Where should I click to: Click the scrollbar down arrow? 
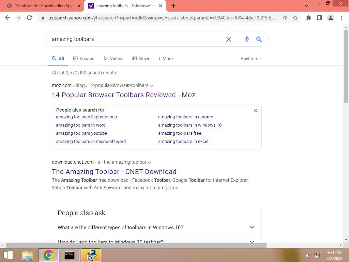click(x=346, y=240)
